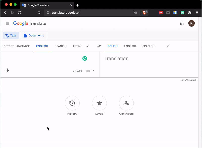Open the Google apps grid
202x148 pixels.
(182, 23)
